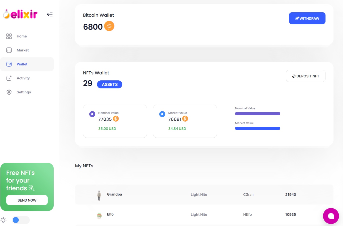The width and height of the screenshot is (343, 226).
Task: Click the purple Nominal Value progress bar
Action: pyautogui.click(x=257, y=114)
